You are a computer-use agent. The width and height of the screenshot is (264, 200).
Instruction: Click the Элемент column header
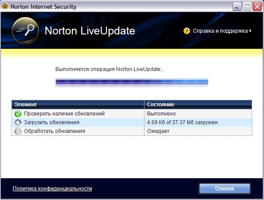pos(78,105)
